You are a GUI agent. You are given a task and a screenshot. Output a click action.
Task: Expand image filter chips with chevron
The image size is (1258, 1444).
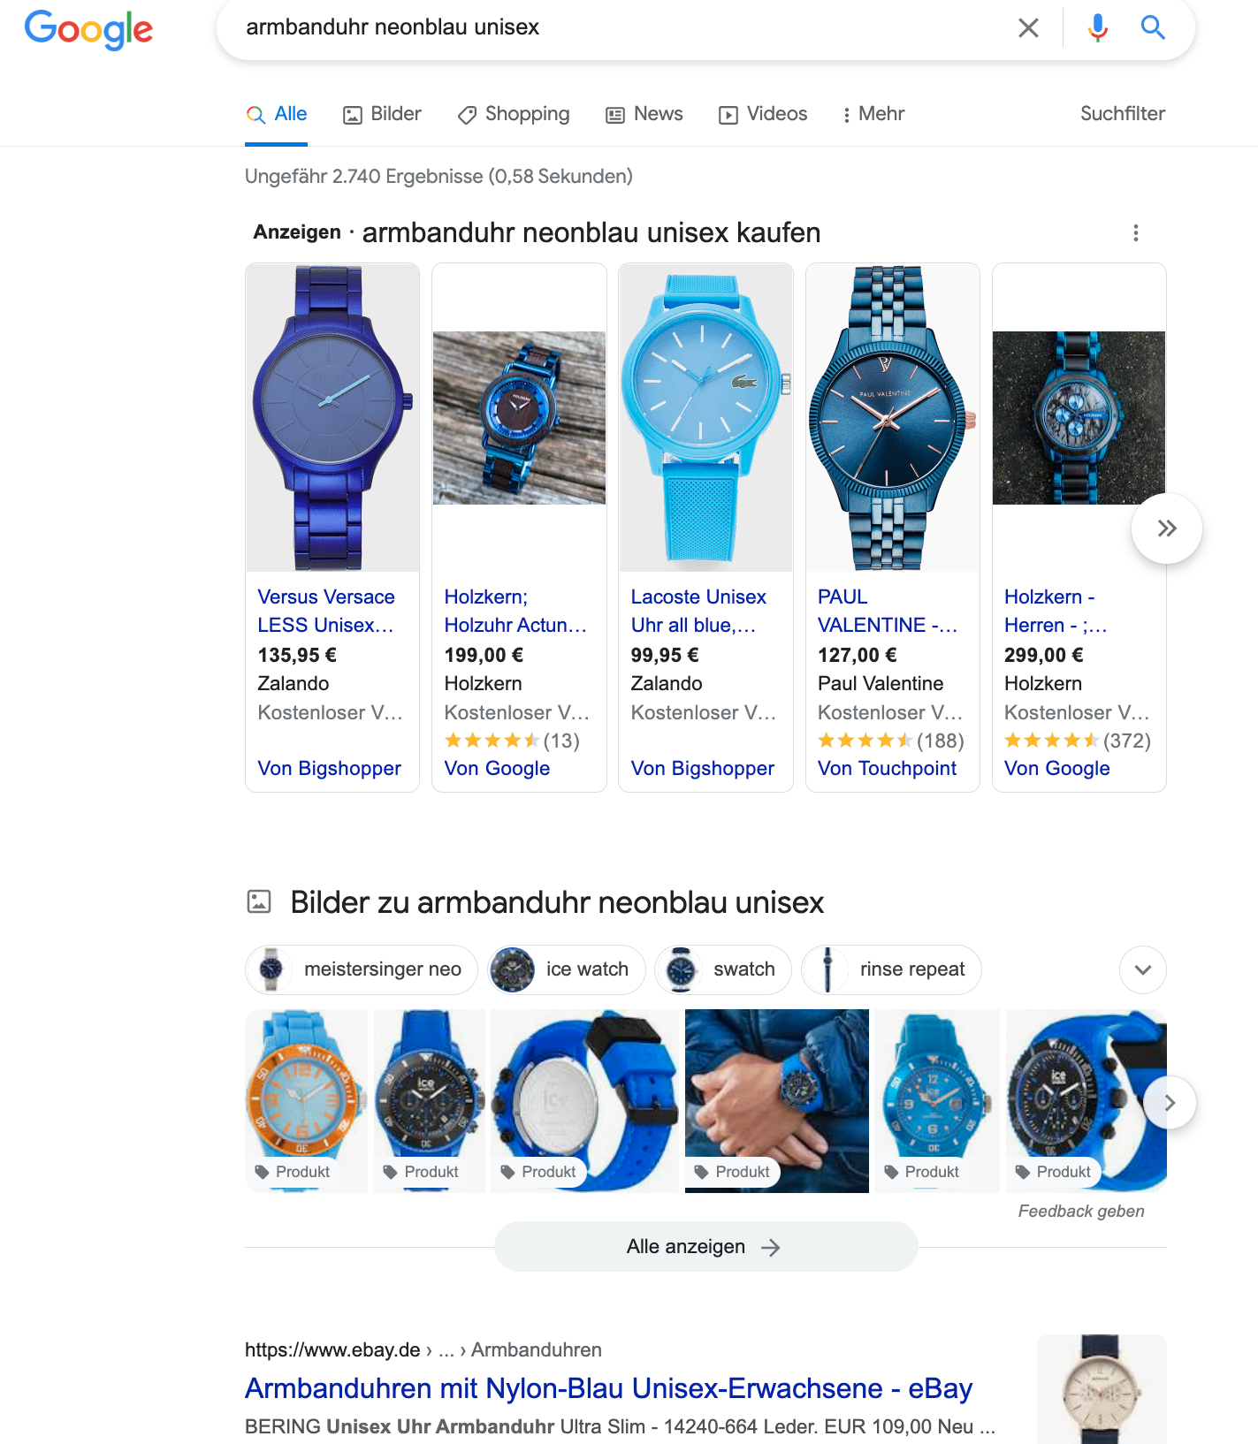[1143, 969]
